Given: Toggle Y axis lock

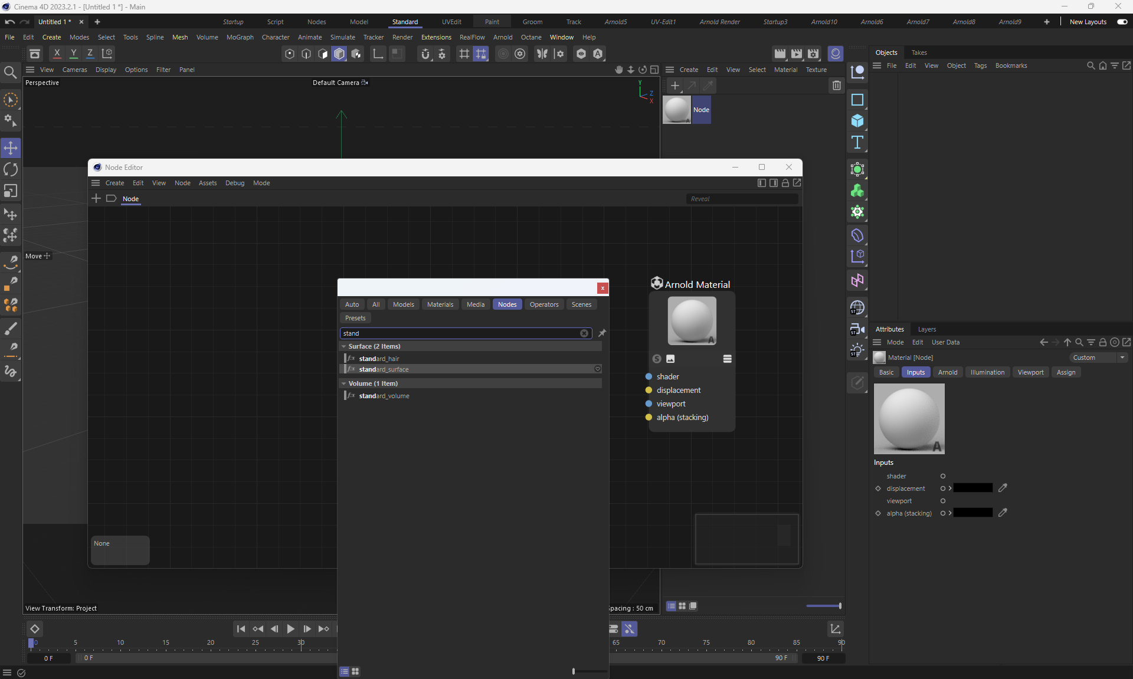Looking at the screenshot, I should 74,53.
